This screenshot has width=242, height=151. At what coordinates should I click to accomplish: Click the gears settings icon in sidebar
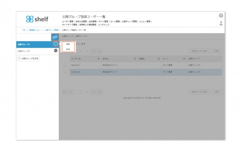coord(55,37)
